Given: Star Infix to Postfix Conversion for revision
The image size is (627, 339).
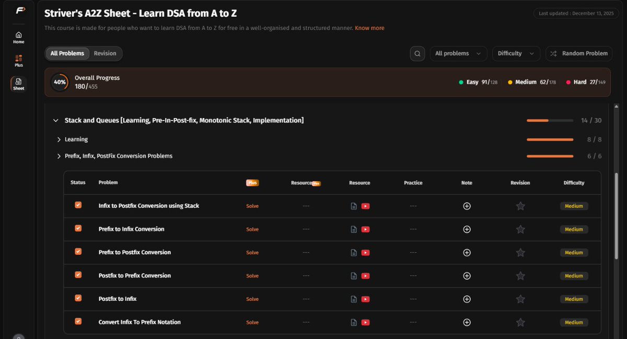Looking at the screenshot, I should 520,206.
